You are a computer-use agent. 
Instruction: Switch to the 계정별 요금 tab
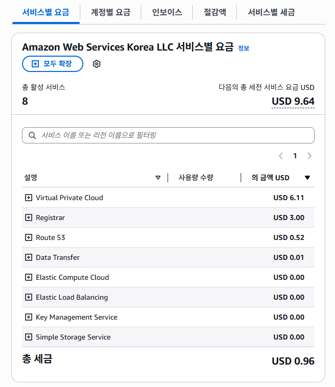pos(110,12)
